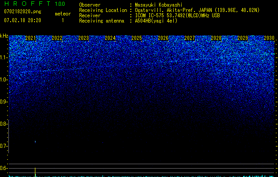
Task: Click the HROFFT 1.0.0 title text
Action: (35, 4)
